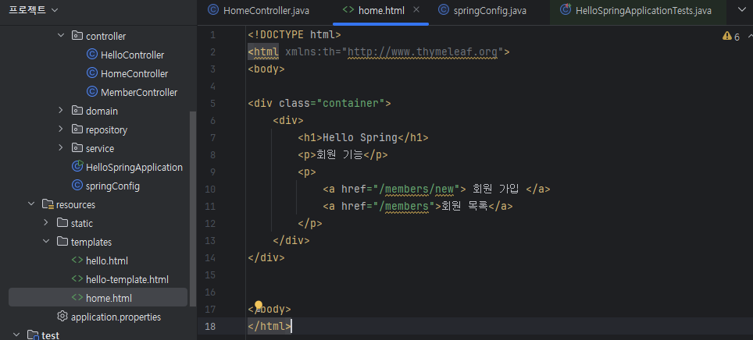Click the hello-template.html file icon
The width and height of the screenshot is (753, 340).
(77, 279)
